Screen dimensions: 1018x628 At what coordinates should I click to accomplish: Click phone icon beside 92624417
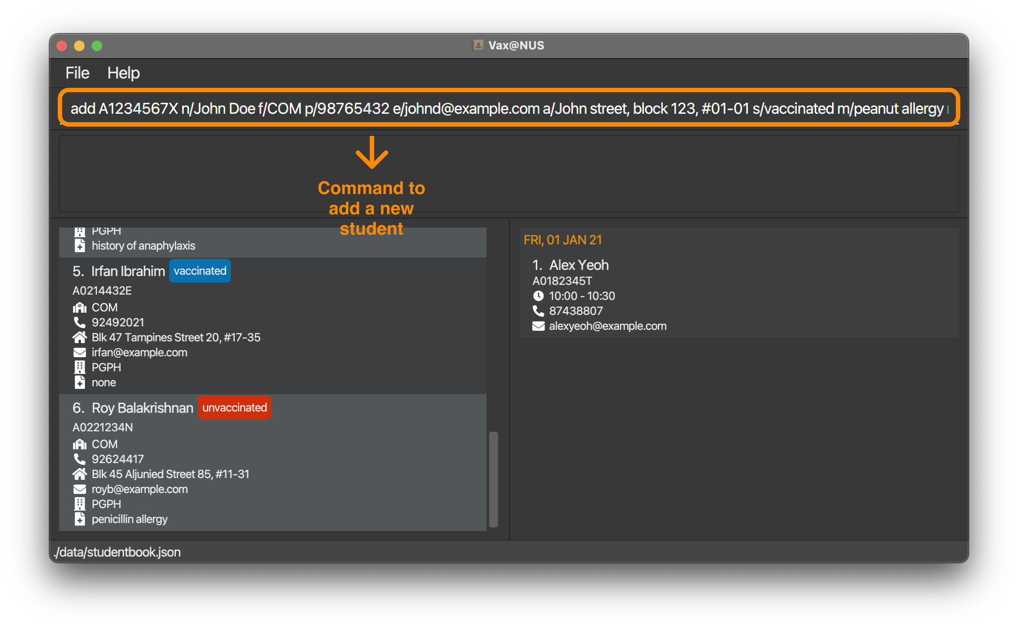click(79, 459)
